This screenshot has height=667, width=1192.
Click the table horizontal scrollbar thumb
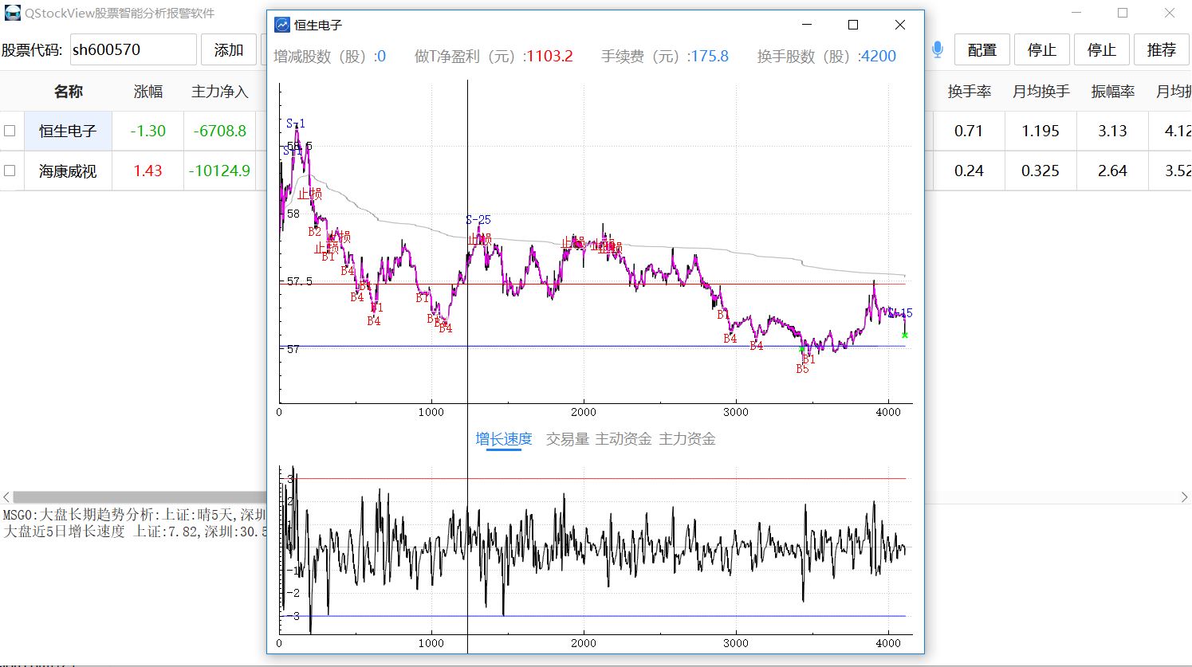[x=140, y=497]
